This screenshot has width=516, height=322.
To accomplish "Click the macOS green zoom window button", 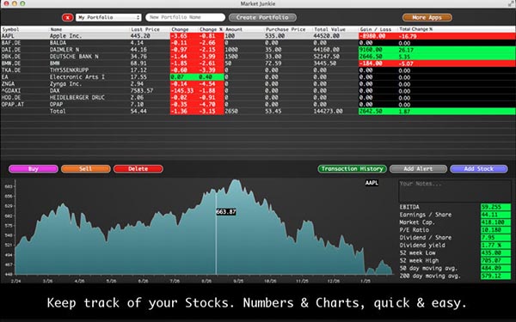I will click(22, 3).
